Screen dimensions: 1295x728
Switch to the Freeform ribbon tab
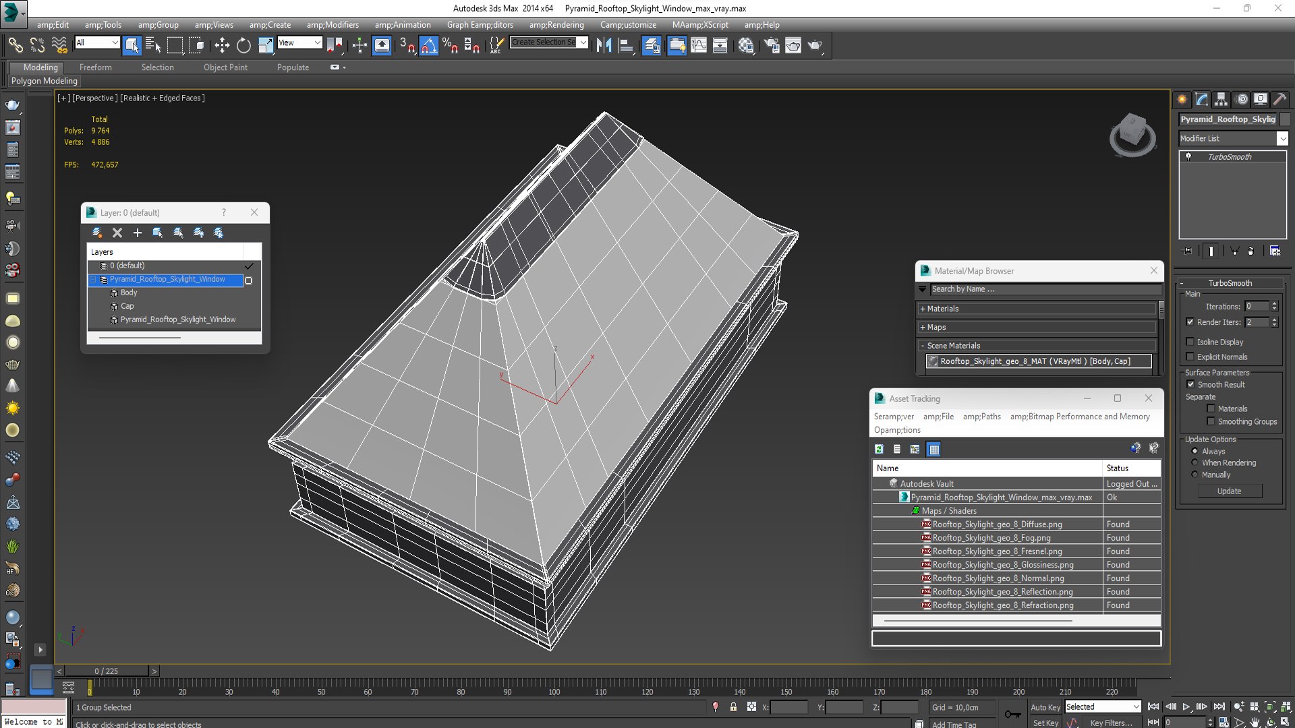(x=96, y=67)
